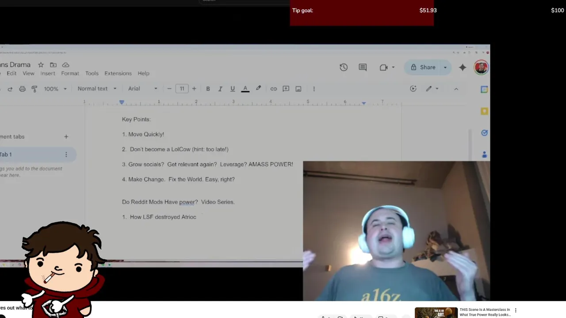This screenshot has width=566, height=318.
Task: Click the move-to-folder icon beside title
Action: [x=53, y=65]
